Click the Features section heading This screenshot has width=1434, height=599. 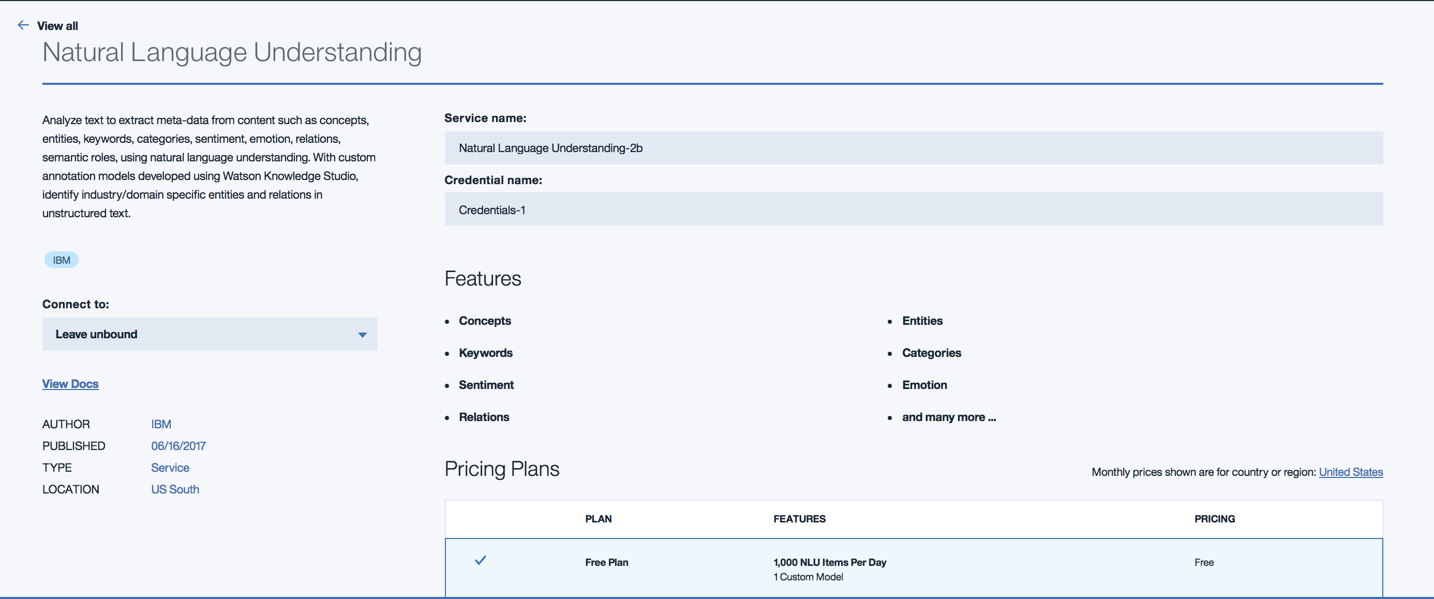tap(483, 278)
